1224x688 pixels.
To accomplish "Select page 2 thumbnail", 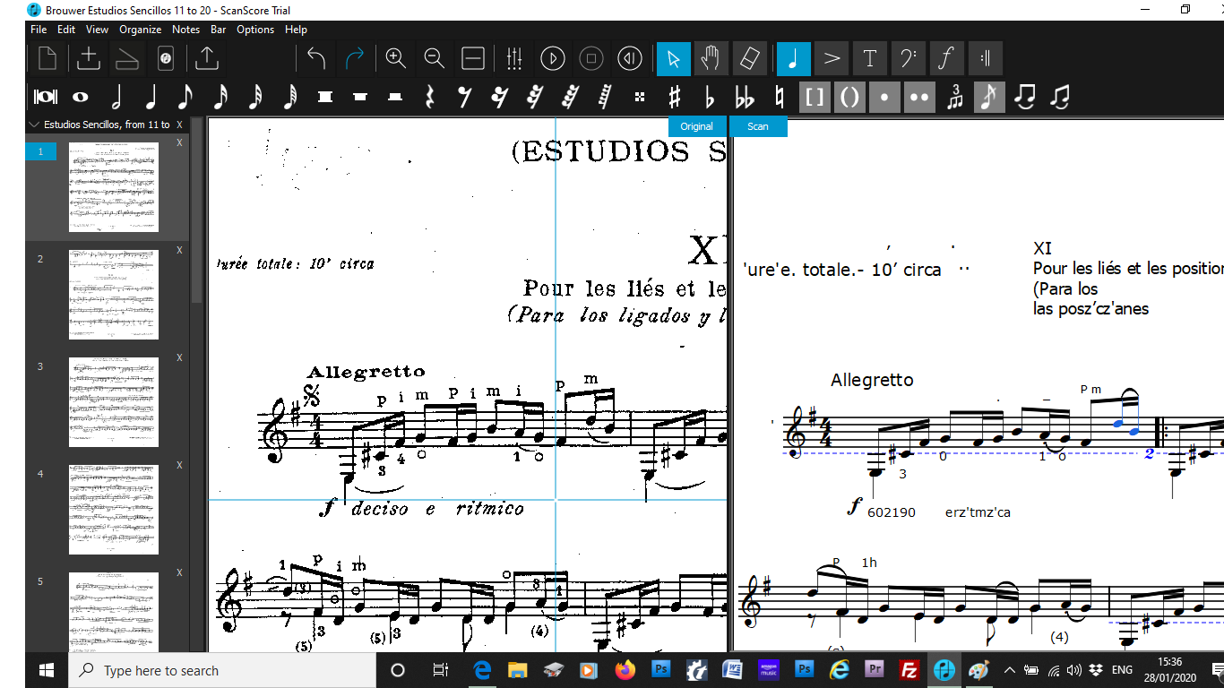I will click(x=114, y=295).
